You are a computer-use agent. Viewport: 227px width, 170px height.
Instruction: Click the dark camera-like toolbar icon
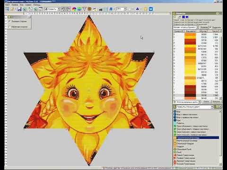[100, 9]
